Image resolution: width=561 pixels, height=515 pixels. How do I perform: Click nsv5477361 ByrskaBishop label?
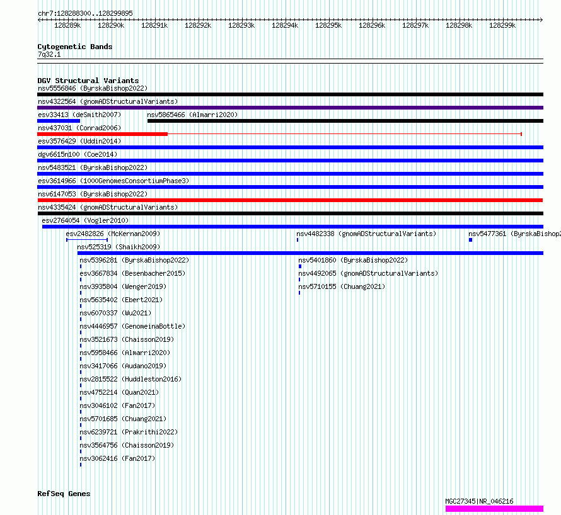pyautogui.click(x=514, y=234)
